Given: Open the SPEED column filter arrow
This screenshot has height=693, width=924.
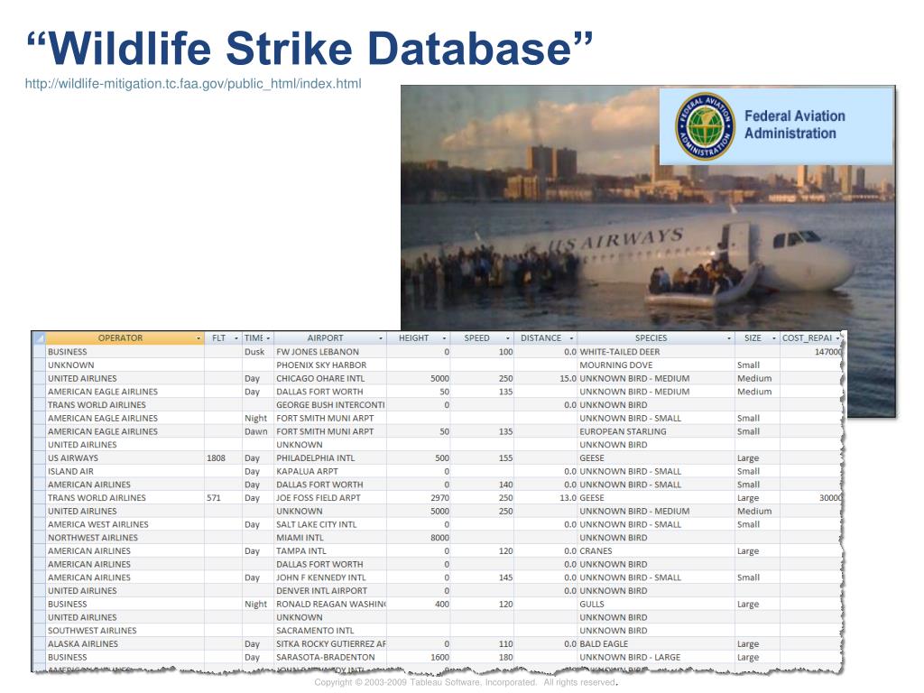Looking at the screenshot, I should [x=508, y=339].
